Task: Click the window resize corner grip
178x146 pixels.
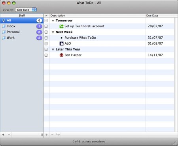Action: [x=175, y=143]
